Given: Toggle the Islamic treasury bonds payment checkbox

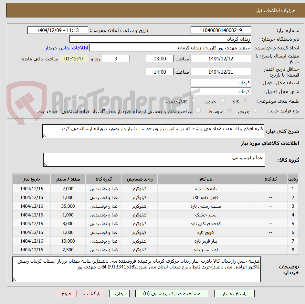Looking at the screenshot, I should 198,110.
